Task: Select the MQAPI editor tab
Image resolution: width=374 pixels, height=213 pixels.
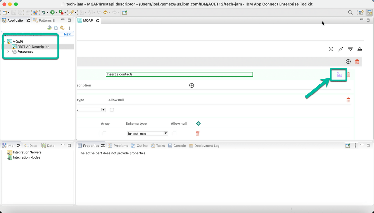Action: [x=88, y=20]
